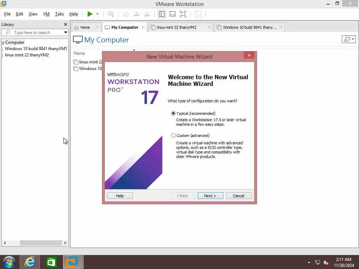This screenshot has width=359, height=269.
Task: Open the Library search filter dropdown arrow
Action: (x=66, y=33)
